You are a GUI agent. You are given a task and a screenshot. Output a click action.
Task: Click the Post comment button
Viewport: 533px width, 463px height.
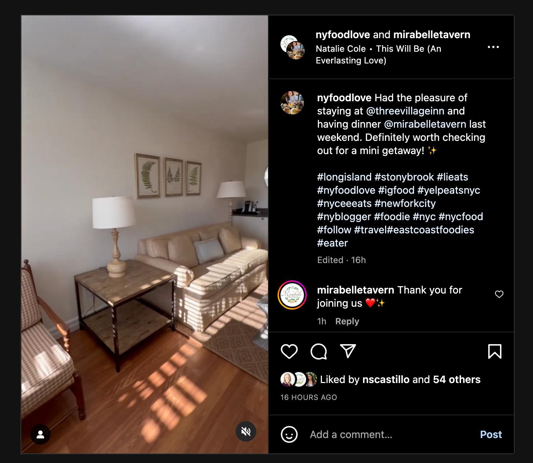point(491,434)
